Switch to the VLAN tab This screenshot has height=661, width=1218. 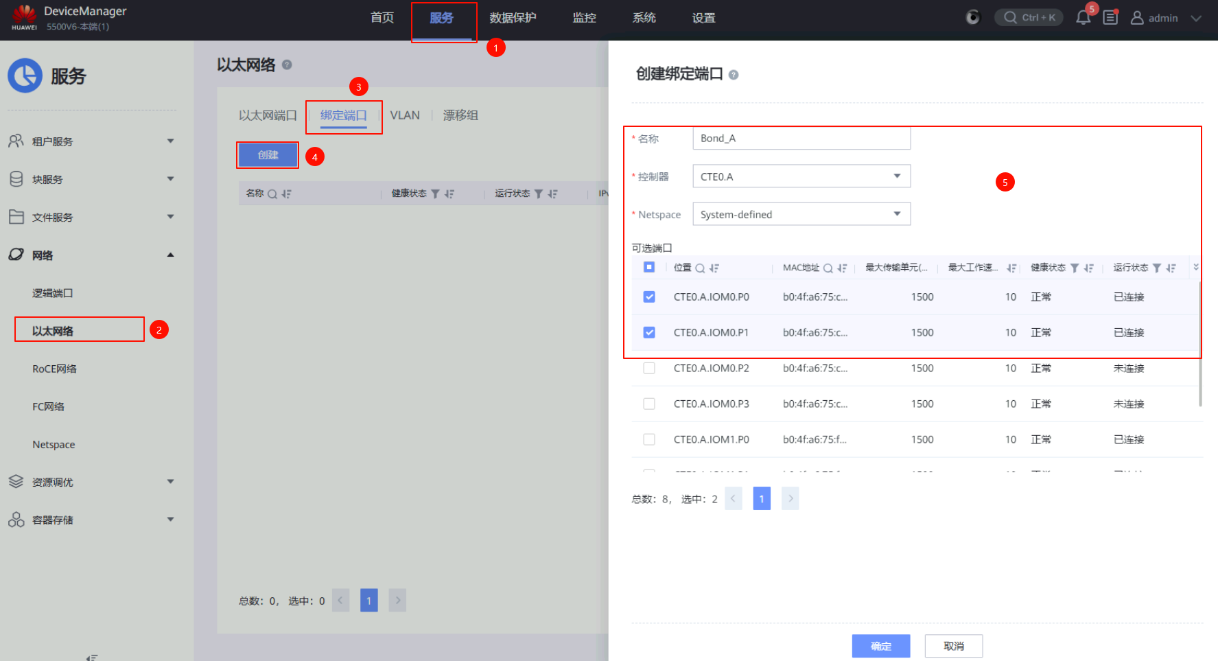coord(405,115)
